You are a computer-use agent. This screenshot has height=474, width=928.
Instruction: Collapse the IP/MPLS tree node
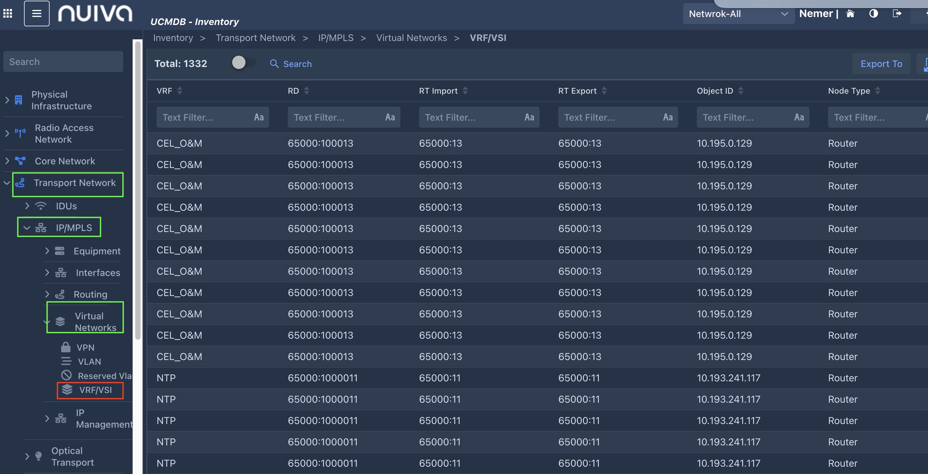pos(27,228)
